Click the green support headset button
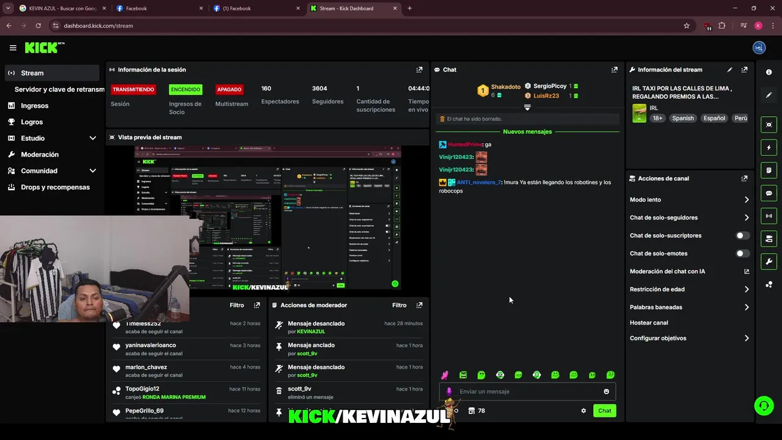This screenshot has height=440, width=782. tap(763, 405)
